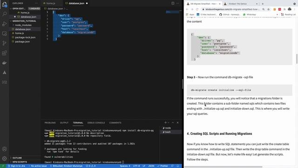This screenshot has height=168, width=298.
Task: Open WhatsApp bookmark in bookmarks bar
Action: click(x=250, y=14)
